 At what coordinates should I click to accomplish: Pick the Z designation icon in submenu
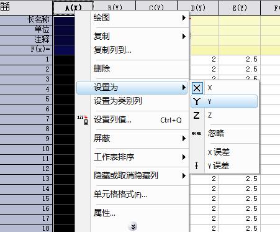pyautogui.click(x=196, y=115)
